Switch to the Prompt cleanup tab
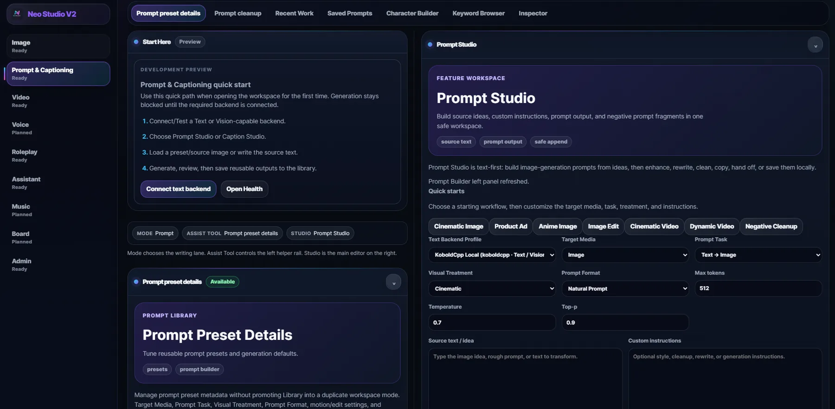This screenshot has height=409, width=835. (x=238, y=13)
